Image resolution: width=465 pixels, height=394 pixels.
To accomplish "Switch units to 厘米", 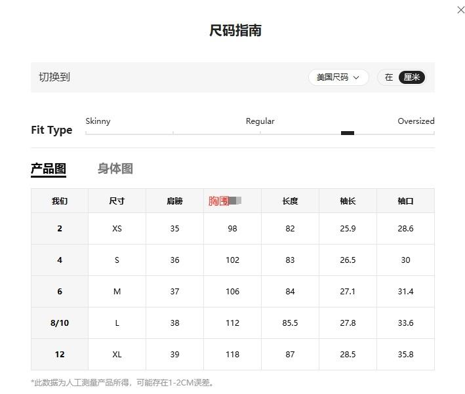I will [x=412, y=77].
